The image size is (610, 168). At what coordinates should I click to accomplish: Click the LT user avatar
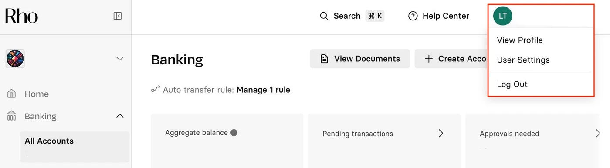click(502, 16)
